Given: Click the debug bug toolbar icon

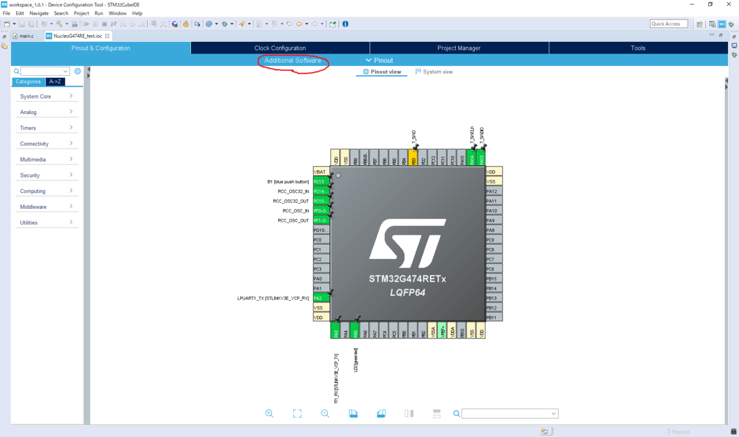Looking at the screenshot, I should (225, 24).
